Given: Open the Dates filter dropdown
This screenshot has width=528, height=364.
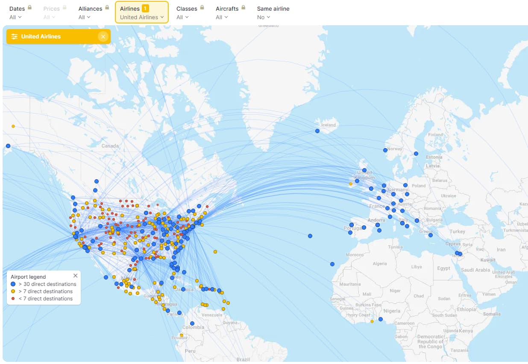Looking at the screenshot, I should 15,17.
